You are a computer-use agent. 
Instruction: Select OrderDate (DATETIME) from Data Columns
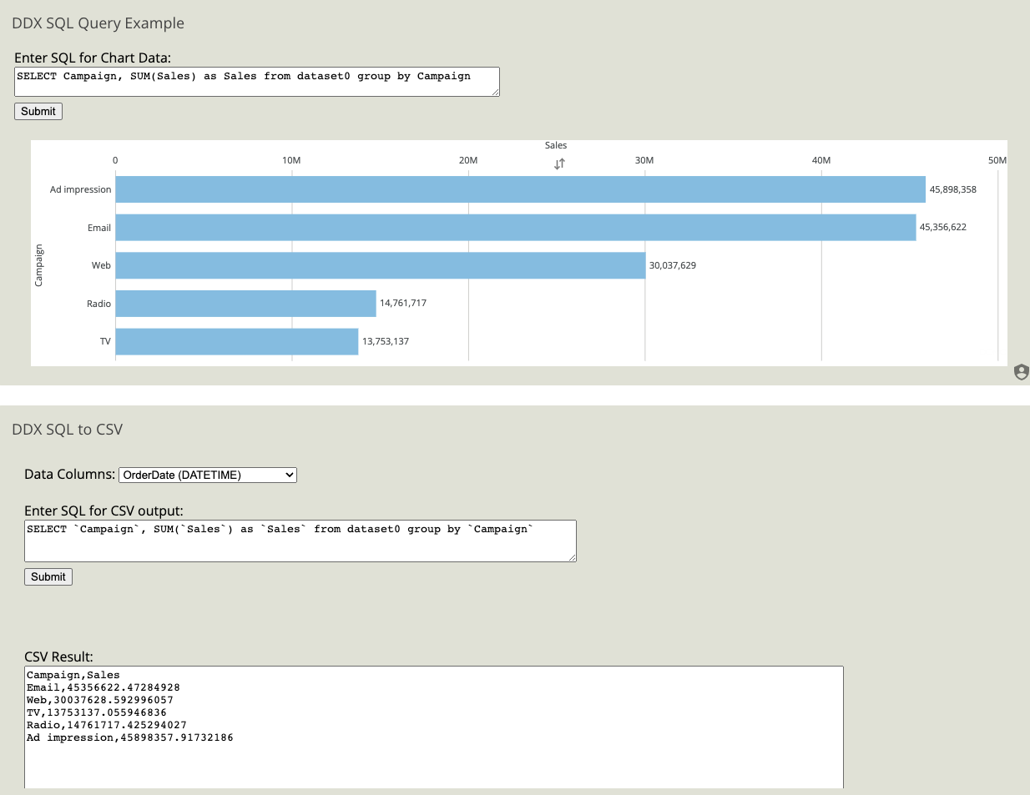(x=207, y=475)
